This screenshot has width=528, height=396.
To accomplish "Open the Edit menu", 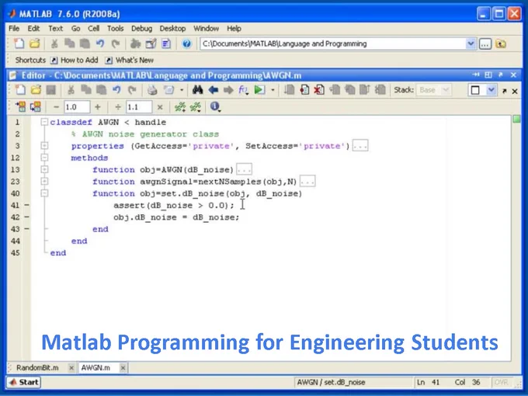I will [x=33, y=29].
